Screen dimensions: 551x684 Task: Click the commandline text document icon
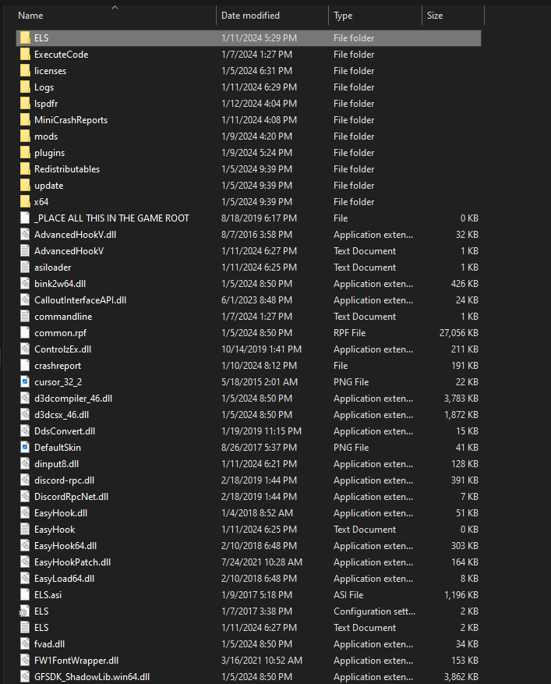[25, 317]
